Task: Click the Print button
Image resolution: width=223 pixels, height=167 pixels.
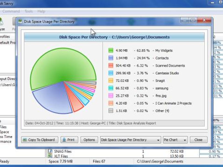Action: pos(69,140)
